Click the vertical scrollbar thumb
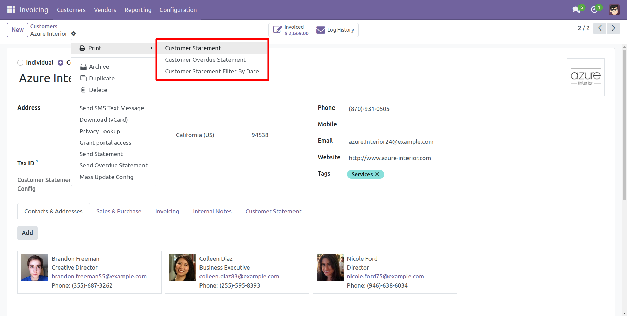 tap(624, 125)
